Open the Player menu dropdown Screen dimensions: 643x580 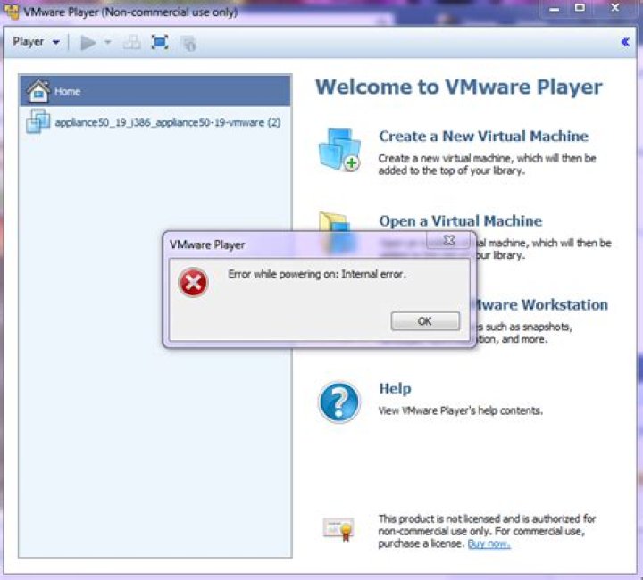pos(36,42)
